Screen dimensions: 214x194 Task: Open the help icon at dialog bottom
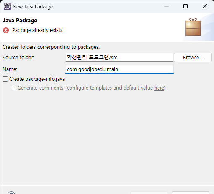click(x=11, y=193)
